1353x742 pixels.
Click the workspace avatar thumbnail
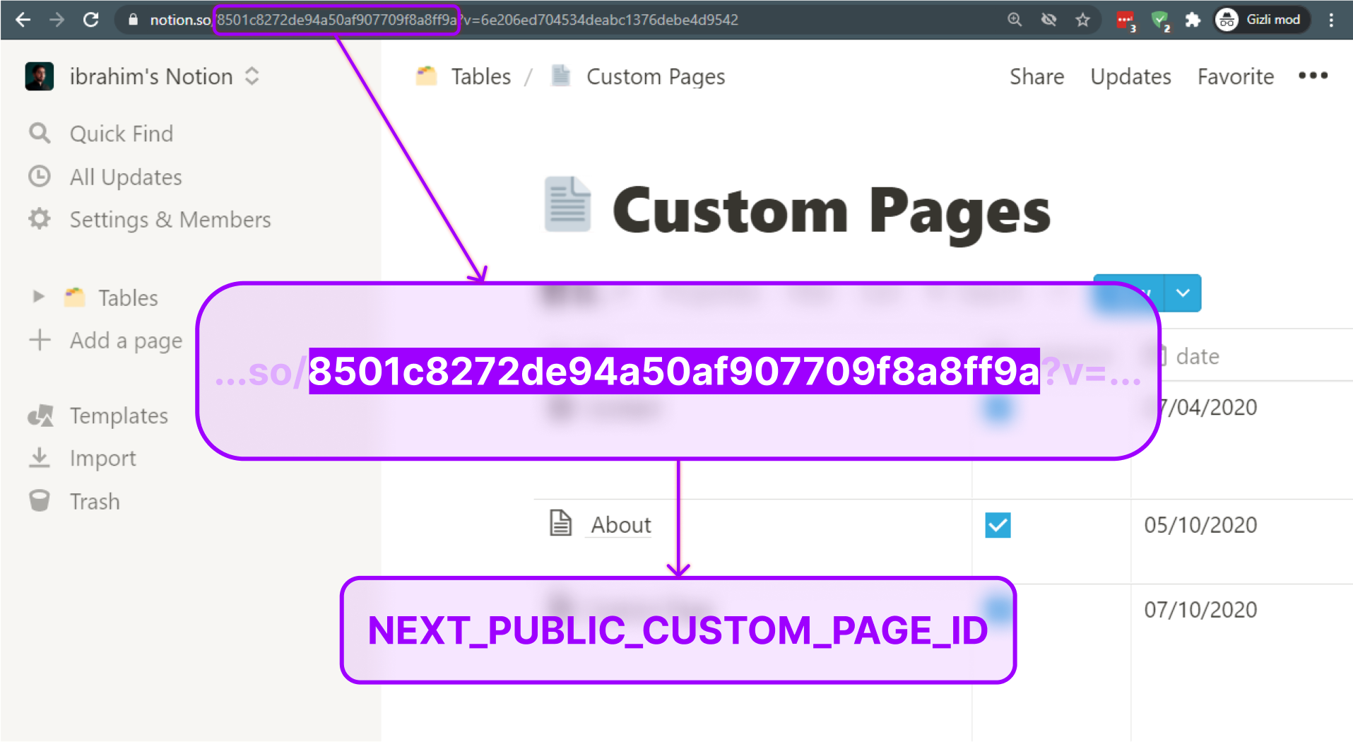pyautogui.click(x=40, y=76)
